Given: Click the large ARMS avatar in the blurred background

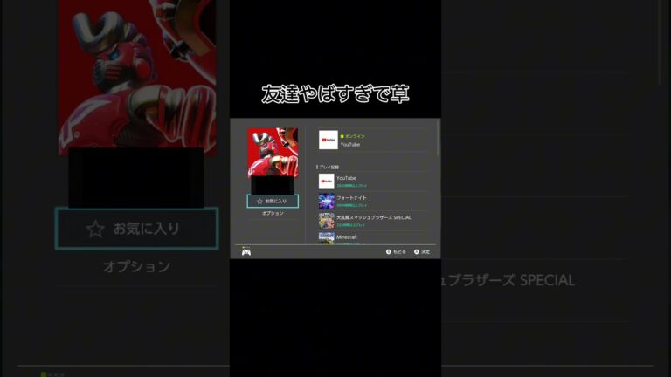Looking at the screenshot, I should coord(137,77).
